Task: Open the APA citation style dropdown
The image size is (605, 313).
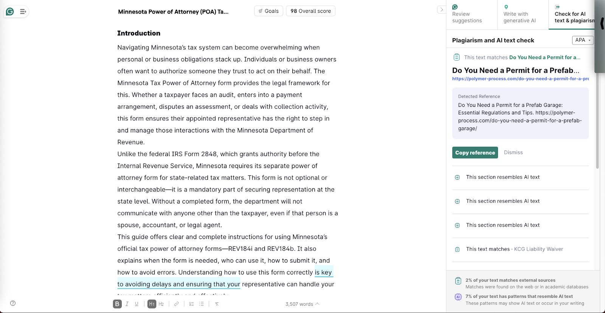Action: click(583, 40)
